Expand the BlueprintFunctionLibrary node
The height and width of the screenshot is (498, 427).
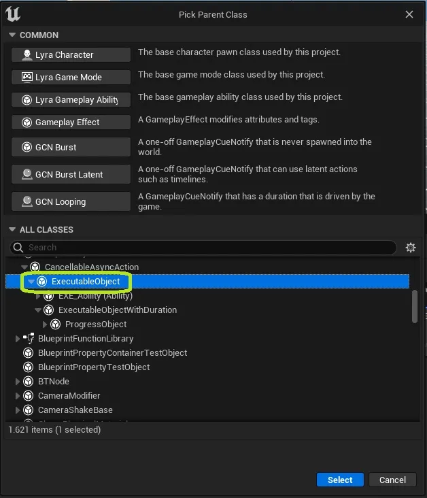tap(18, 339)
